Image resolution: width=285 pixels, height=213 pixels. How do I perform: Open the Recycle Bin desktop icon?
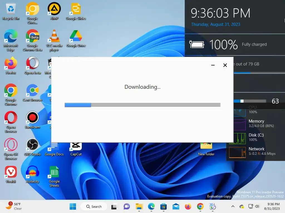tap(11, 12)
